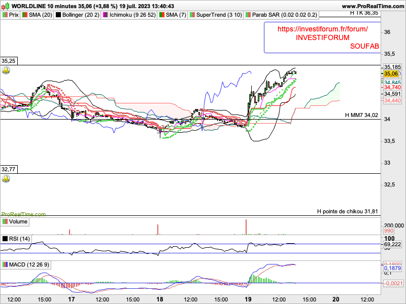Click the candlestick icon beside WORLDLINE title
Viewport: 406px width, 304px height.
point(5,6)
